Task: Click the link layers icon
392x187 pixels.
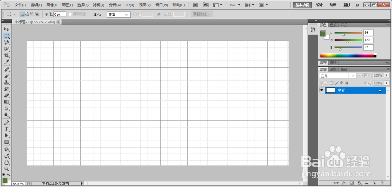Action: pos(337,183)
